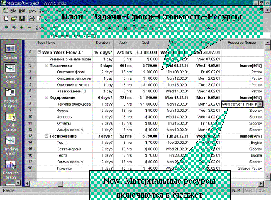
Task: Collapse the Кодирование summary task
Action: 47,97
